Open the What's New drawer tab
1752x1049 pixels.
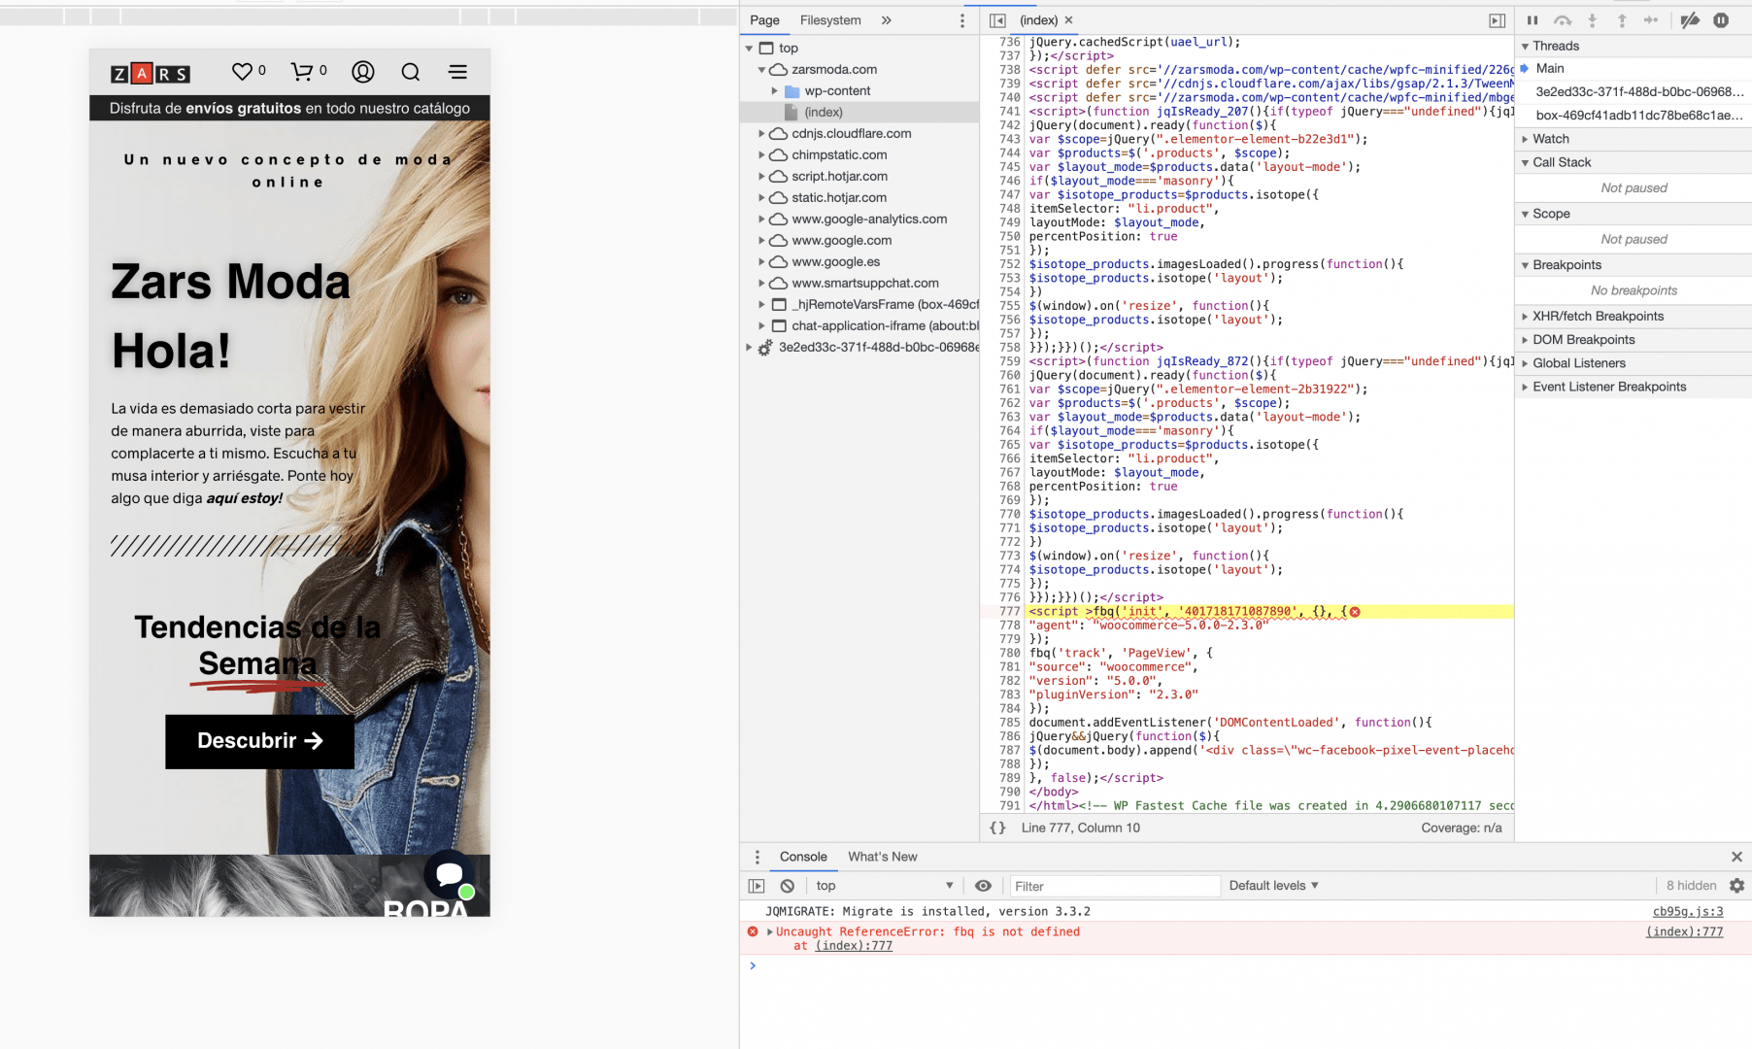[883, 857]
